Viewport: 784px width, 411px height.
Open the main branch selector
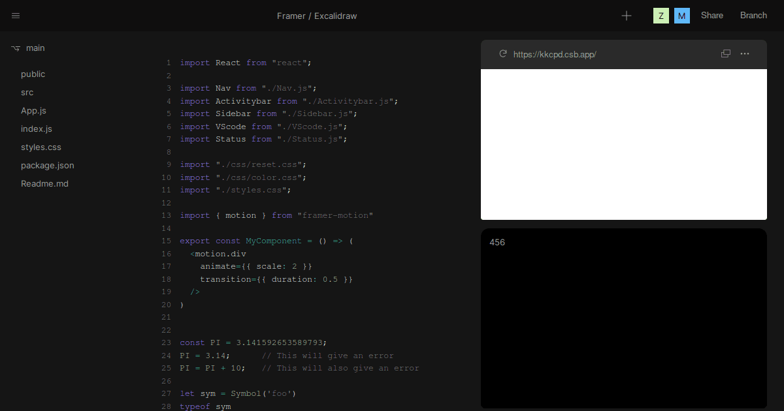pyautogui.click(x=35, y=48)
